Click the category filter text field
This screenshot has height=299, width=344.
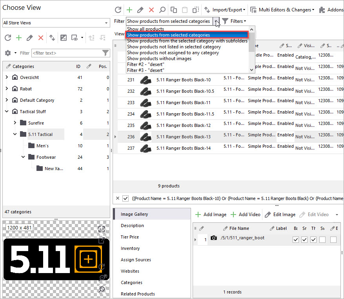tap(67, 53)
